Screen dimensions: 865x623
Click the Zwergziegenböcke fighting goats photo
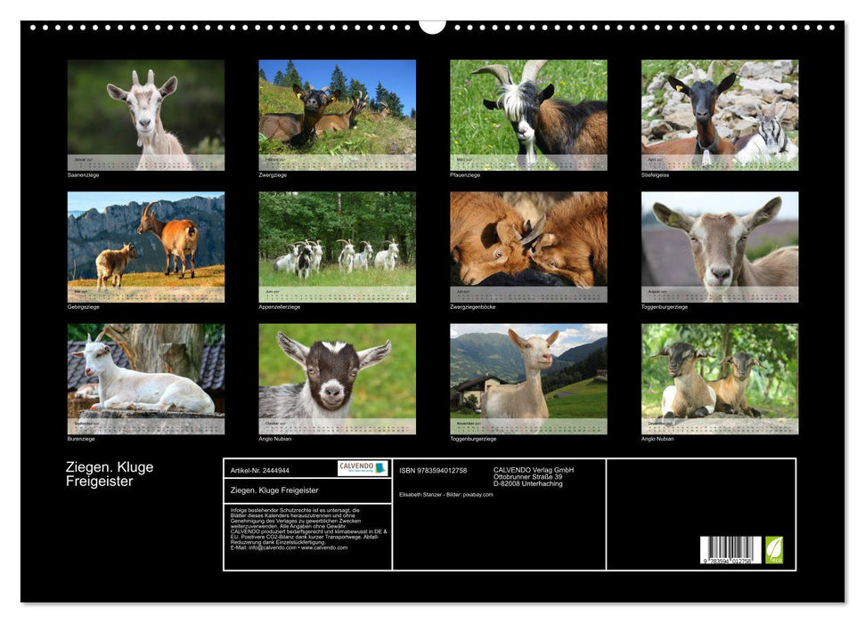[x=528, y=247]
